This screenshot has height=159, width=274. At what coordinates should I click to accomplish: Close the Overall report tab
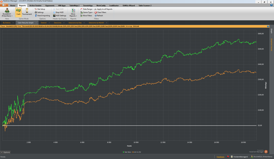[x=49, y=23]
